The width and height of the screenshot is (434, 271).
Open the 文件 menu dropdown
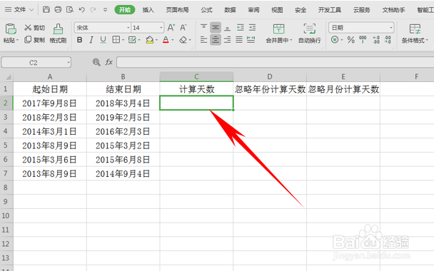(x=19, y=10)
